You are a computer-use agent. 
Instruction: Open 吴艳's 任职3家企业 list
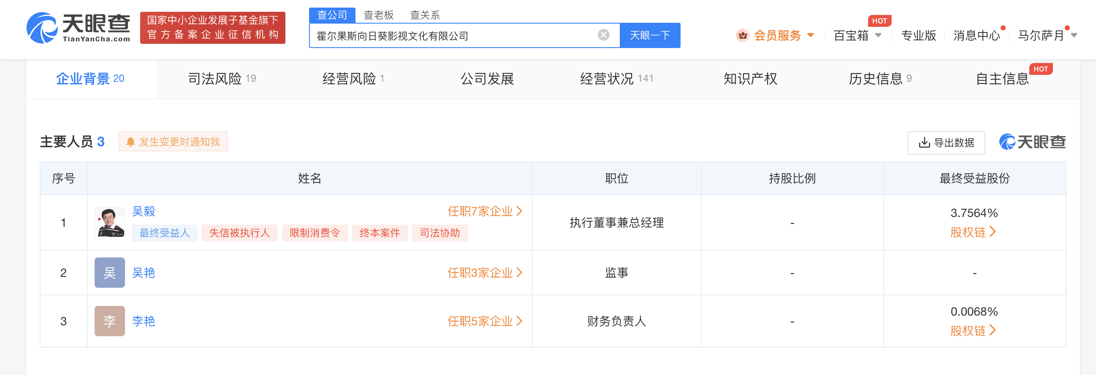[x=485, y=273]
